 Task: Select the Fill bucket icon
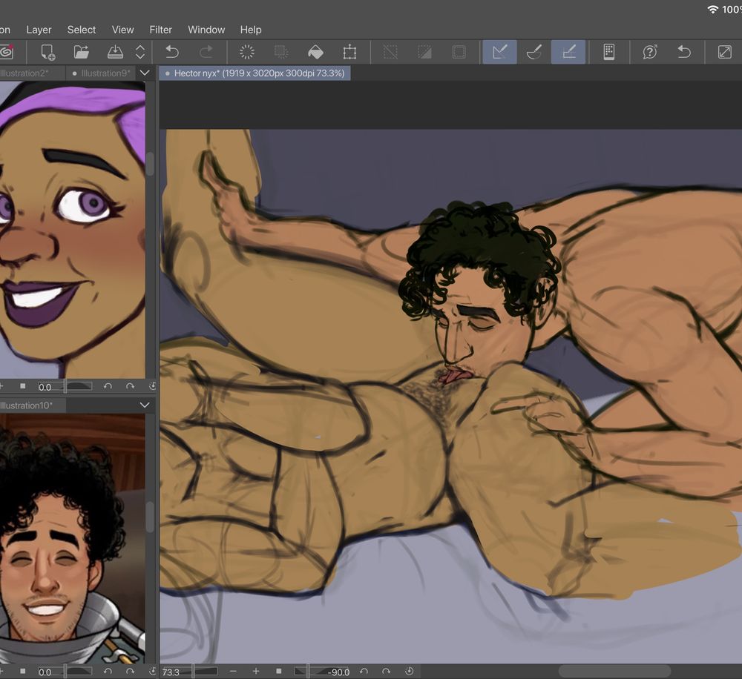(315, 52)
